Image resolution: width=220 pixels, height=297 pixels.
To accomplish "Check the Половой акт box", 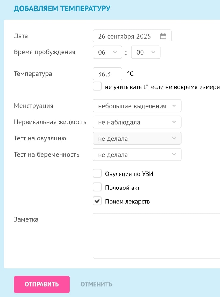I will point(97,187).
